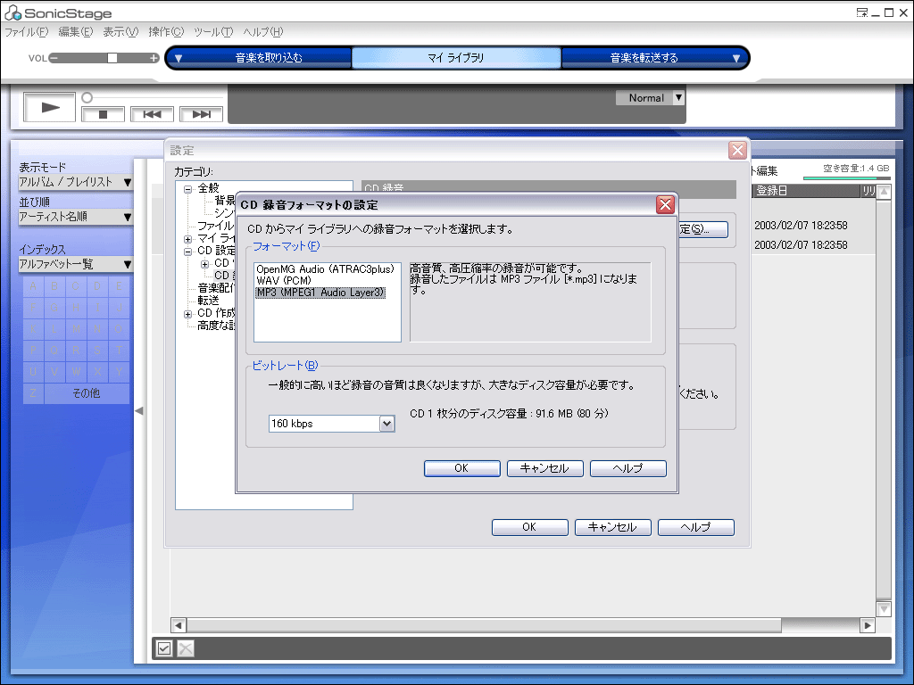Click the その他 index button
This screenshot has height=685, width=914.
[x=87, y=393]
